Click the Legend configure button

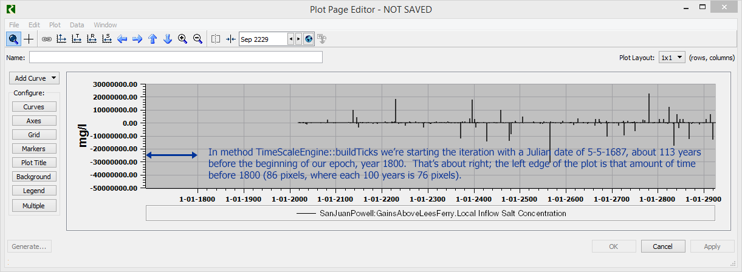click(x=34, y=191)
